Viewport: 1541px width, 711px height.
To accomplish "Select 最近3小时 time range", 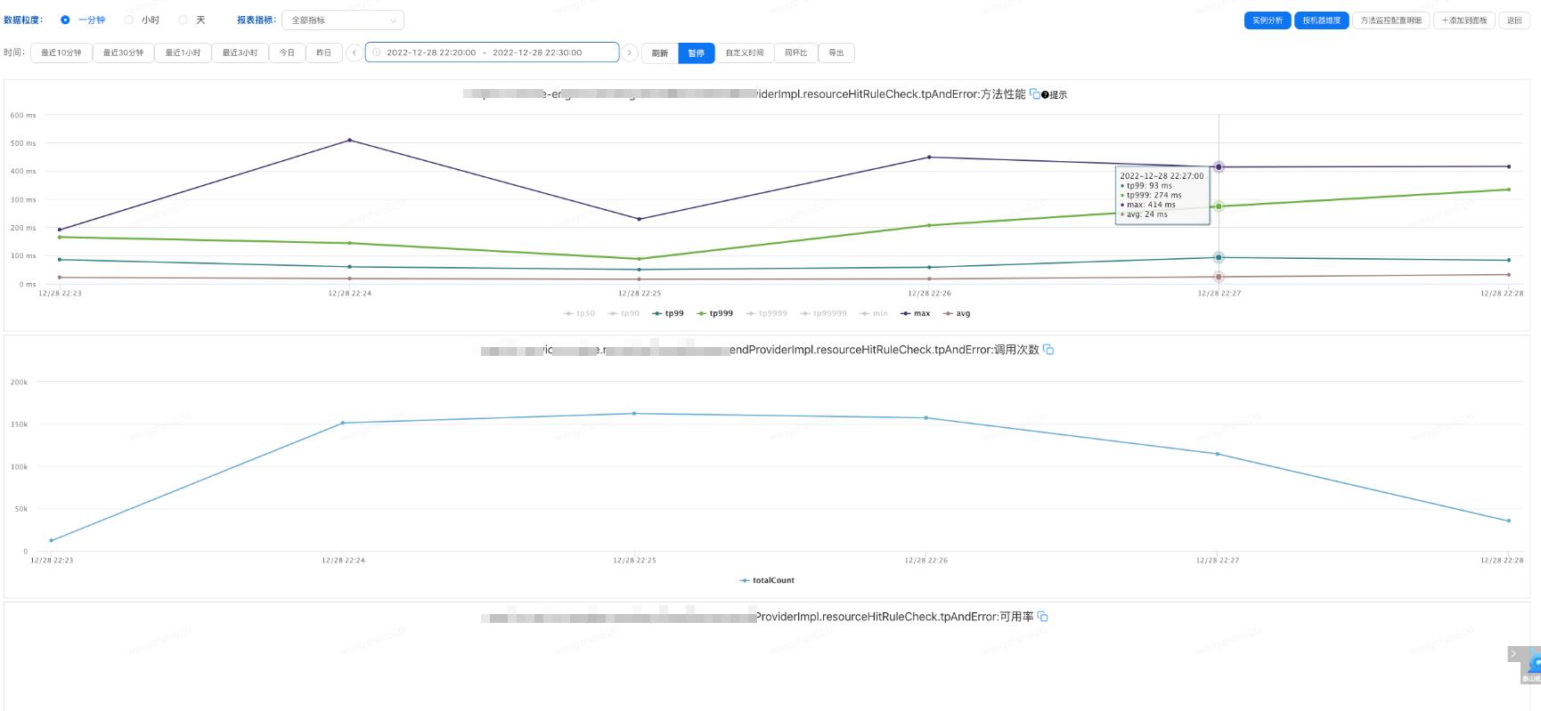I will (240, 53).
